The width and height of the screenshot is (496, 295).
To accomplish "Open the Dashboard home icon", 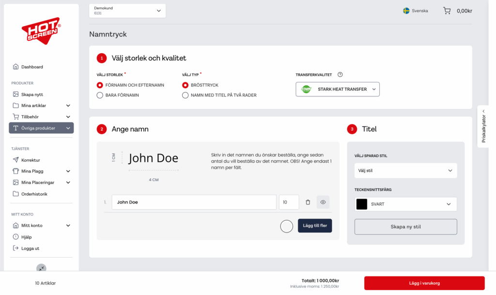I will point(15,67).
